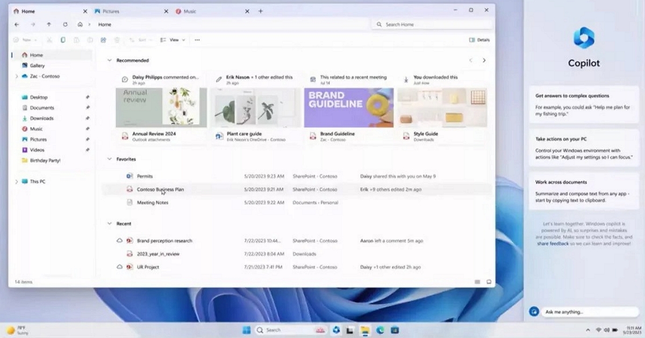Click the refresh icon in the navigation bar
The image size is (645, 338).
pyautogui.click(x=65, y=25)
